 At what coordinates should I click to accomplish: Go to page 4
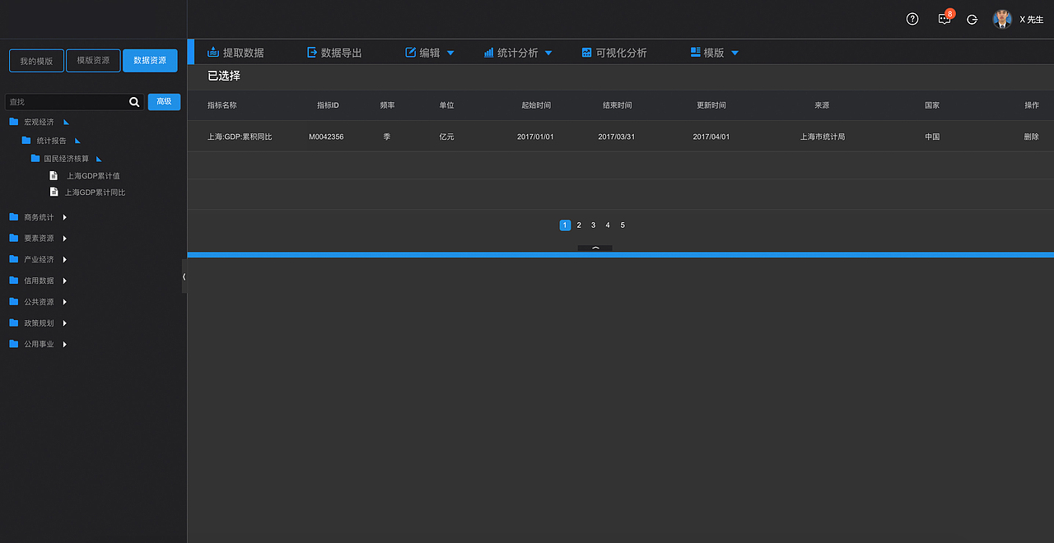coord(608,225)
